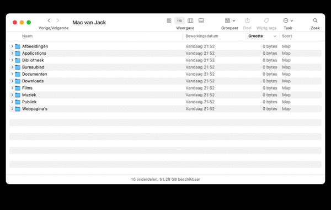331x210 pixels.
Task: Expand the Bureaublad folder
Action: point(12,67)
